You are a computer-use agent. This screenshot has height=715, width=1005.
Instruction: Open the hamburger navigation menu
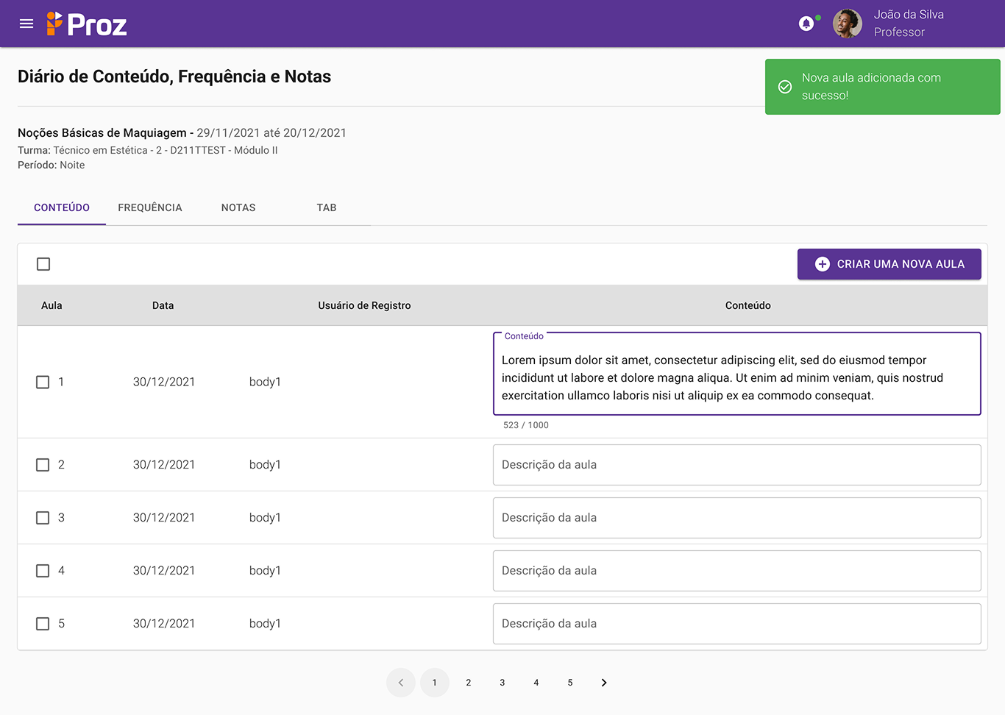26,24
